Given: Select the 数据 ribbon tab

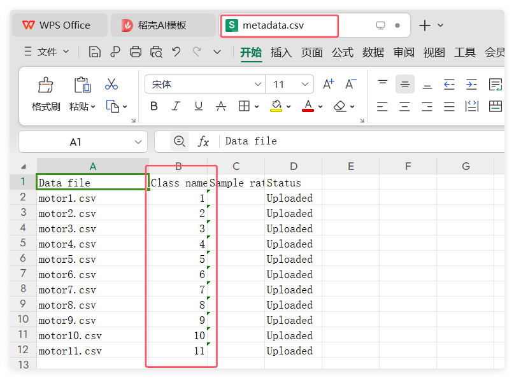Looking at the screenshot, I should [373, 52].
